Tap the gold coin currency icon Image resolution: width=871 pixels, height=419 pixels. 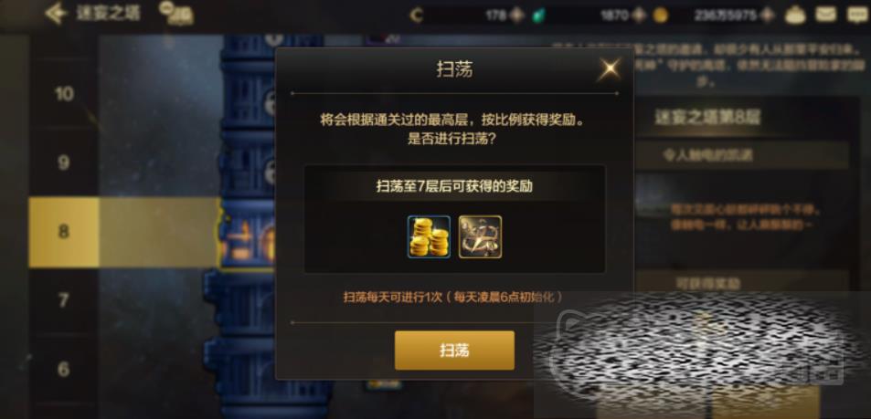(x=661, y=16)
